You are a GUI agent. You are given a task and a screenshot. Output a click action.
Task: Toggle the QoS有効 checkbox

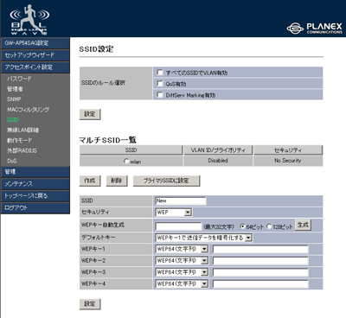tap(160, 84)
